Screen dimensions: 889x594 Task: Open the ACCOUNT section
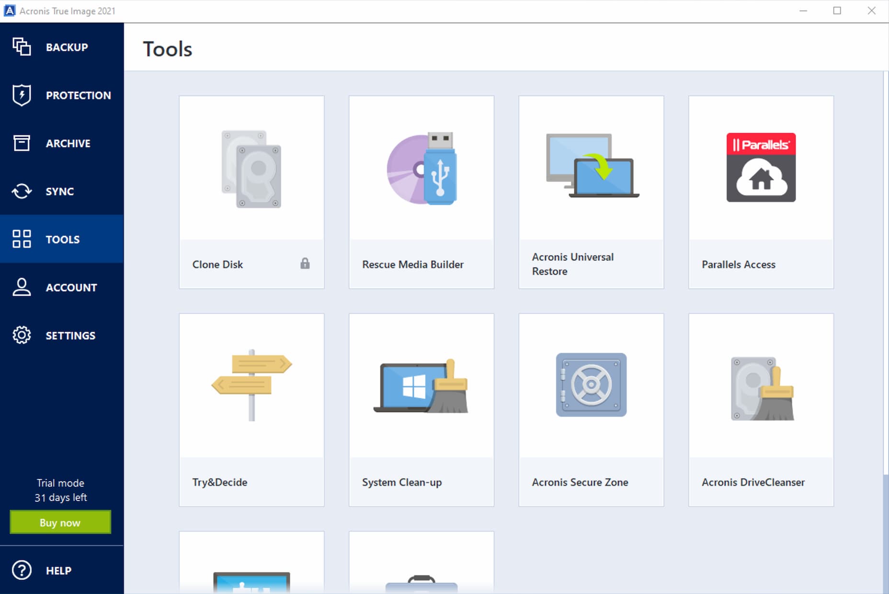coord(71,288)
